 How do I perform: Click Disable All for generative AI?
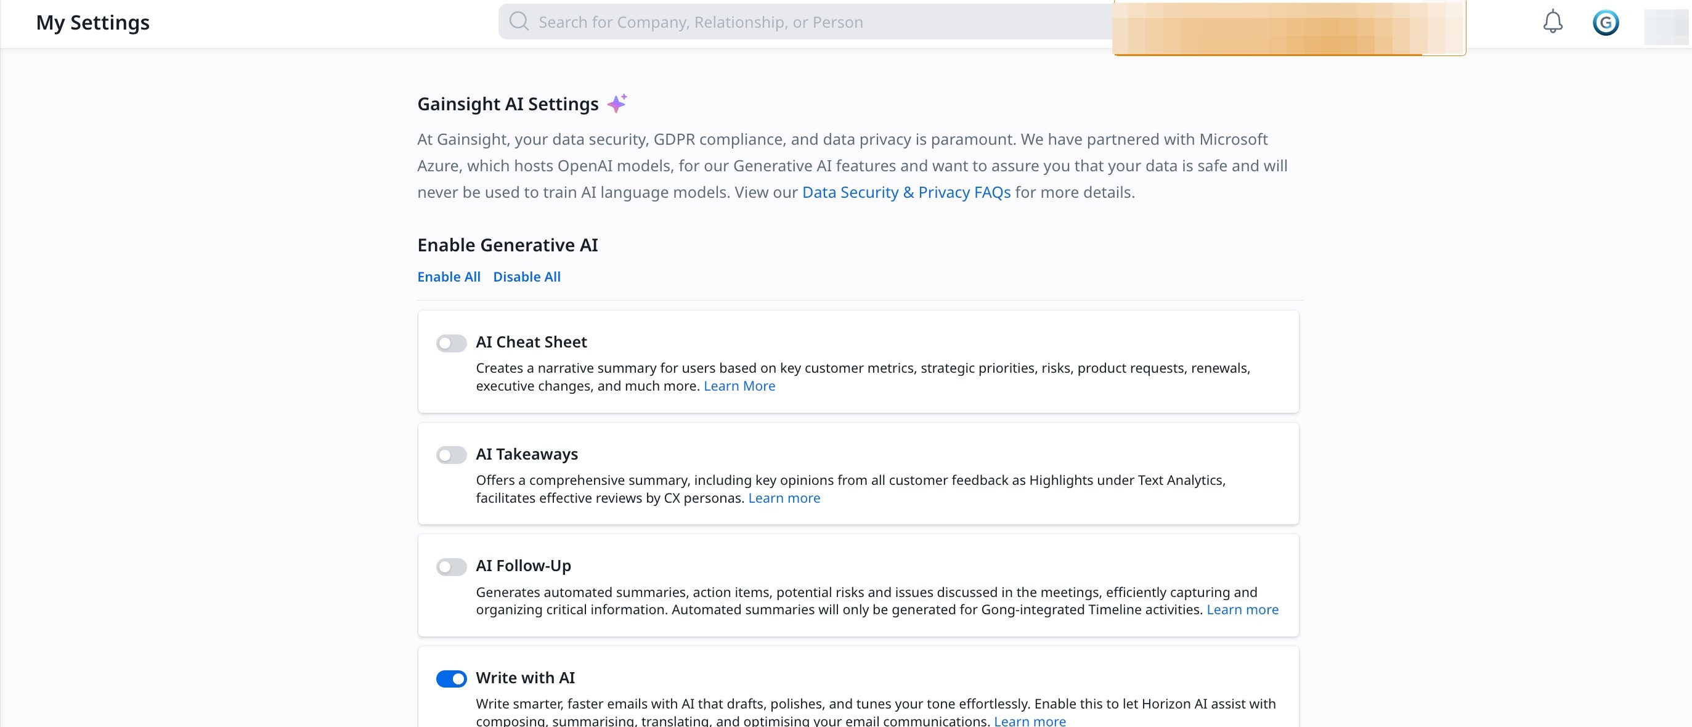point(527,277)
